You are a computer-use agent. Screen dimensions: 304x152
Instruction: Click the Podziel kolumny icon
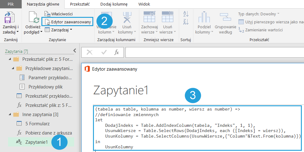[204, 18]
